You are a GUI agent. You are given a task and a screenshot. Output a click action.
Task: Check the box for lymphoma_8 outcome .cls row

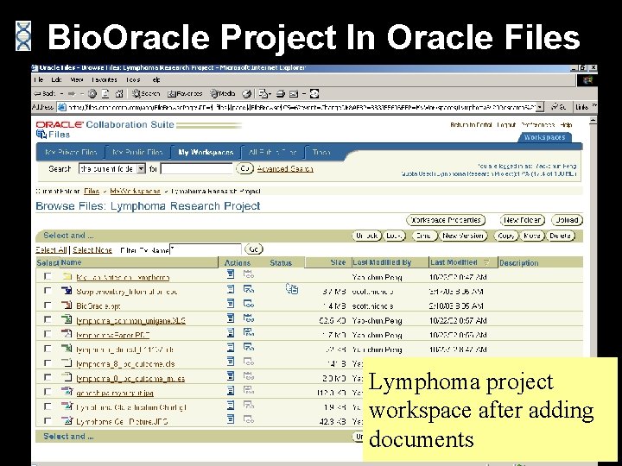click(48, 362)
